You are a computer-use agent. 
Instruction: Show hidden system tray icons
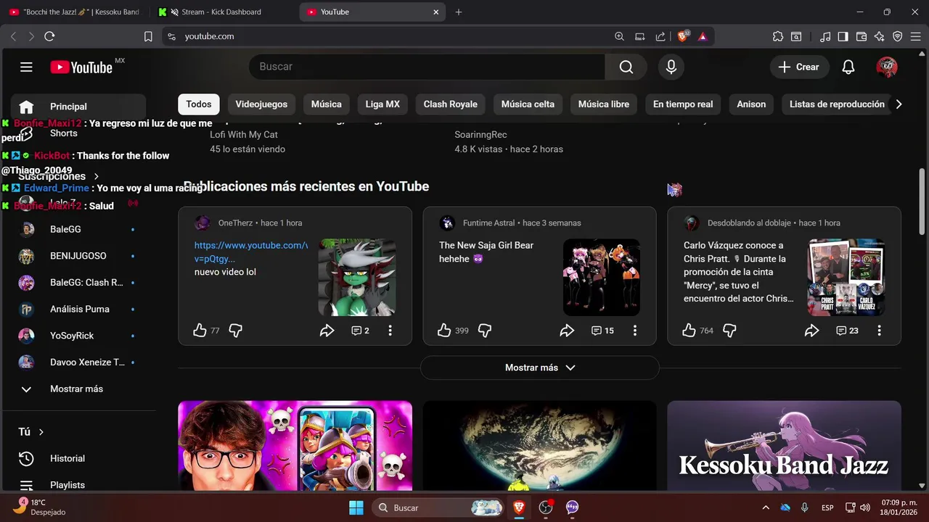(x=765, y=507)
